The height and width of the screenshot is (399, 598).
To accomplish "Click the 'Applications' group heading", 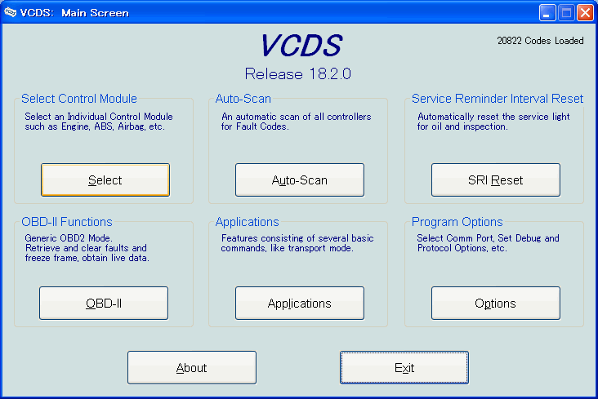I will coord(248,222).
